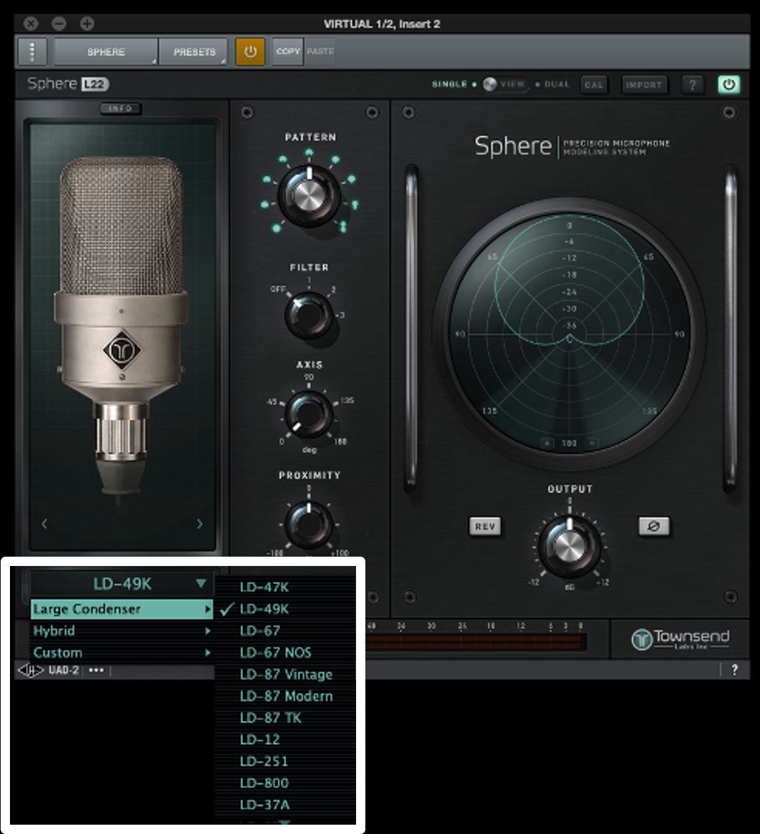Open the PRESETS menu
This screenshot has height=834, width=760.
coord(193,51)
